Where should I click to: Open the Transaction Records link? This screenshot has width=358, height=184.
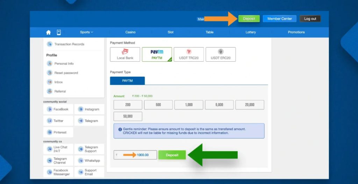click(69, 44)
